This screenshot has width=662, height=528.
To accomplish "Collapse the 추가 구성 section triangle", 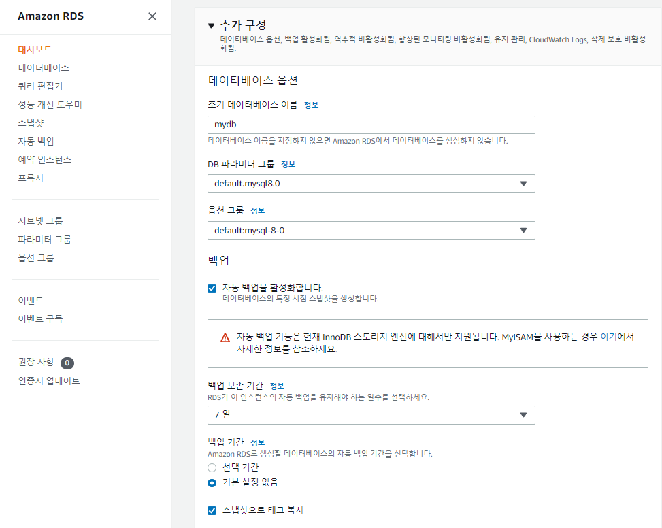I will pyautogui.click(x=212, y=26).
